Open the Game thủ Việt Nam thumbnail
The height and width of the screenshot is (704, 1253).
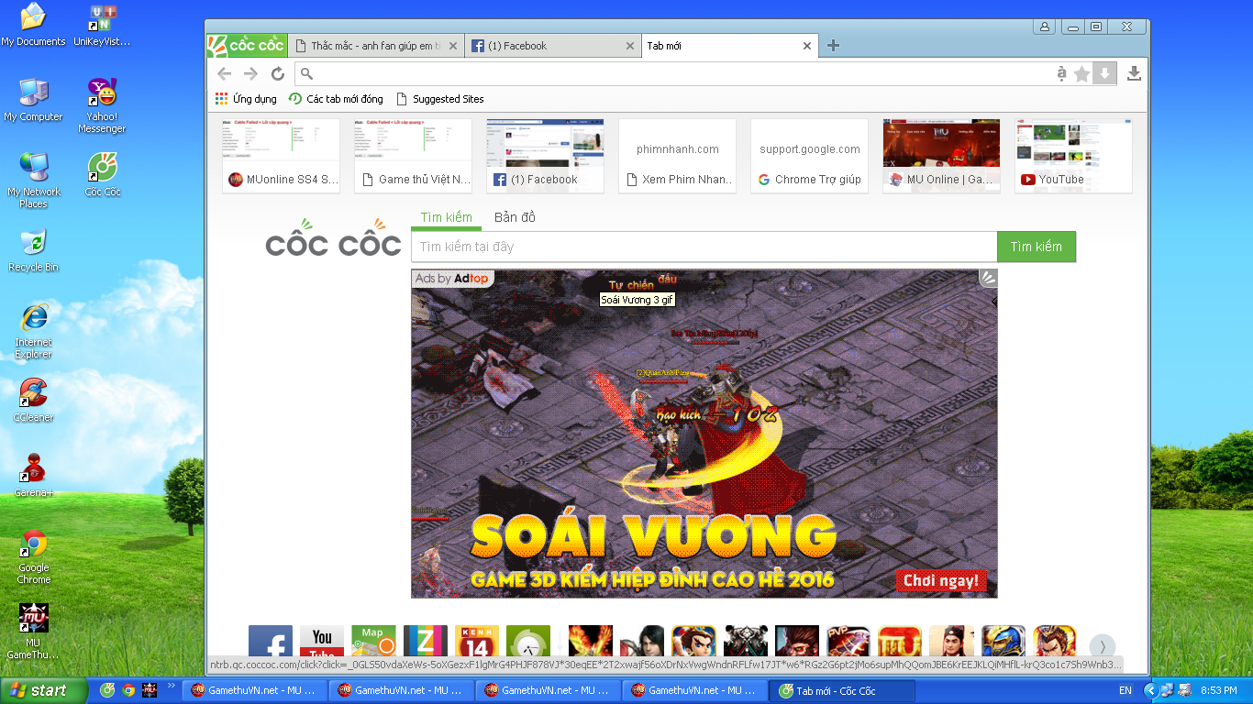414,156
